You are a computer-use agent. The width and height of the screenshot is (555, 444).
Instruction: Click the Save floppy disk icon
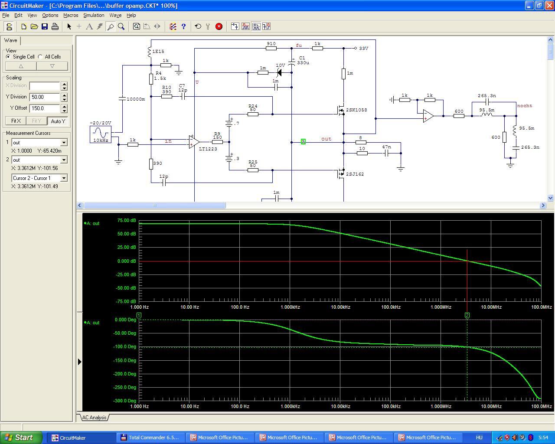[x=44, y=26]
